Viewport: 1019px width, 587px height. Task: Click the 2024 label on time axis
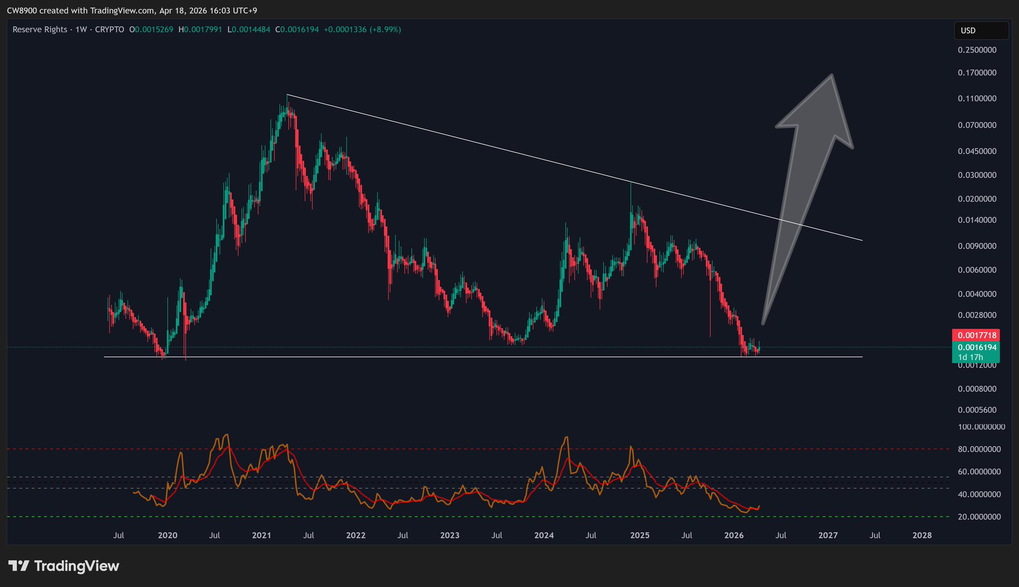[543, 535]
